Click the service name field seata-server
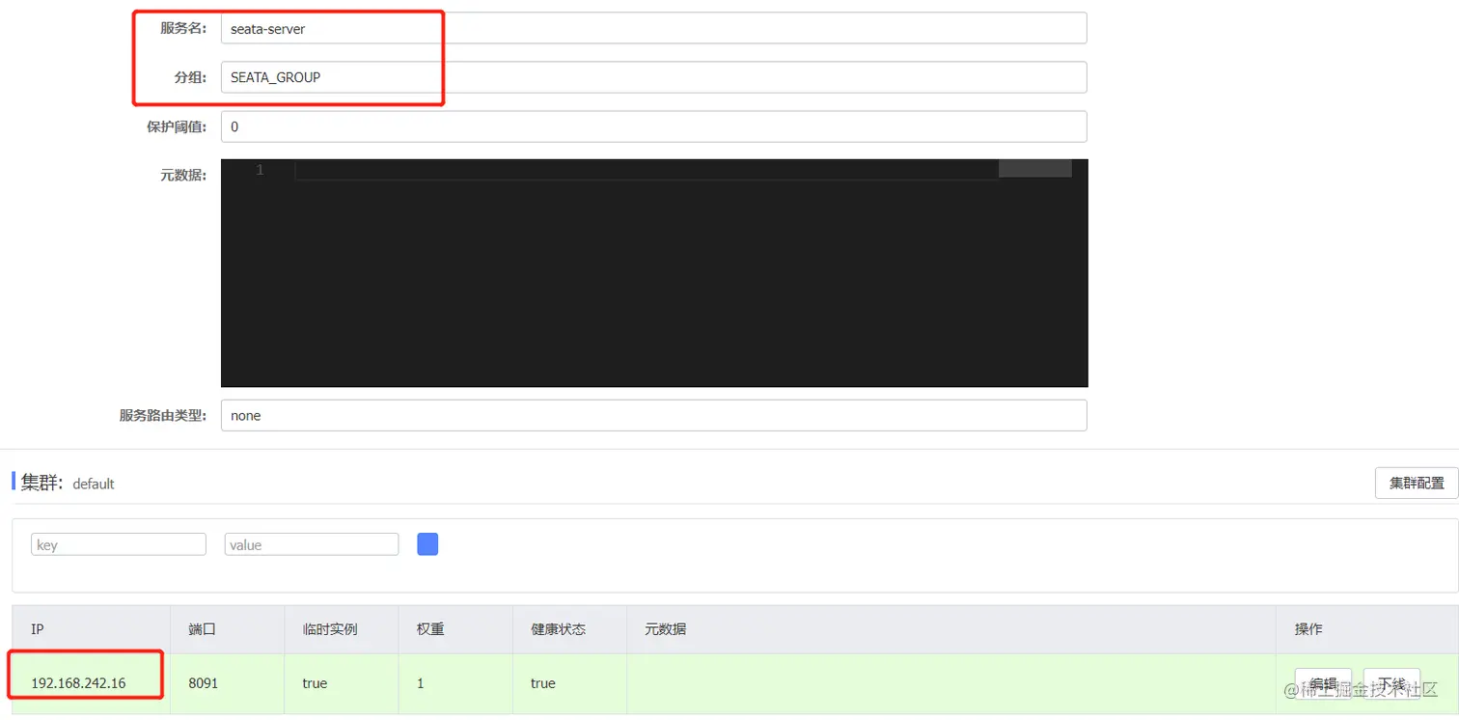The width and height of the screenshot is (1459, 720). (653, 28)
